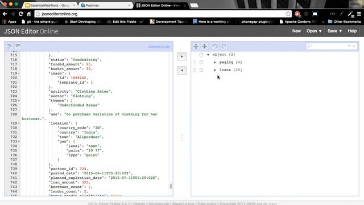
Task: Open the gear extension icon
Action: [x=306, y=14]
